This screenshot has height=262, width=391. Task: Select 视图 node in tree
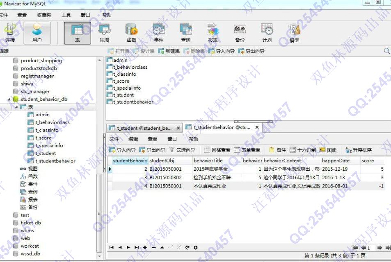33,169
